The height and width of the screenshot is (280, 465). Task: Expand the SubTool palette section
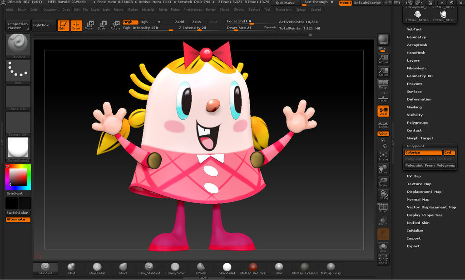pos(414,29)
